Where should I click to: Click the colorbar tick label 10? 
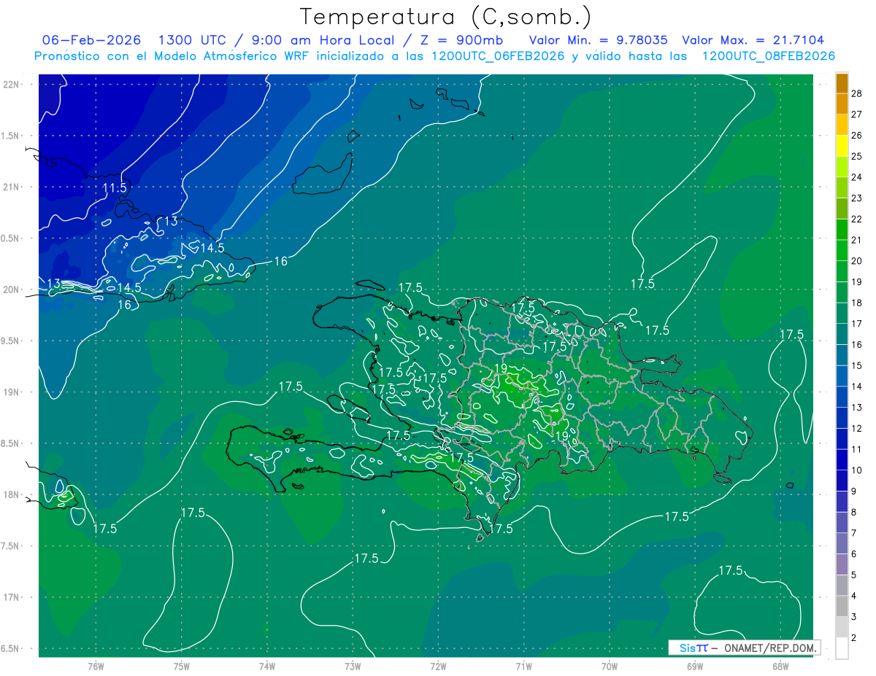(857, 471)
